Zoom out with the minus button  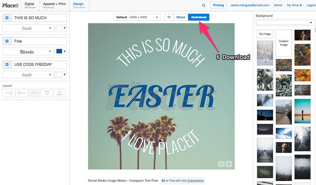pyautogui.click(x=221, y=164)
